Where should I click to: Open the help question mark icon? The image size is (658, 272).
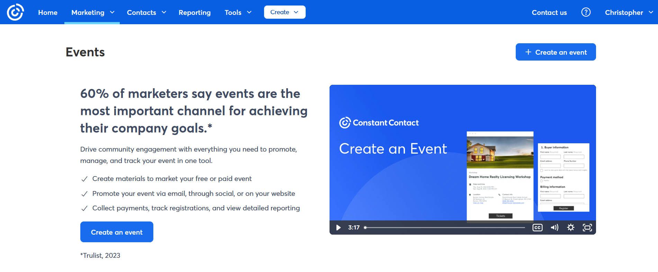coord(586,12)
